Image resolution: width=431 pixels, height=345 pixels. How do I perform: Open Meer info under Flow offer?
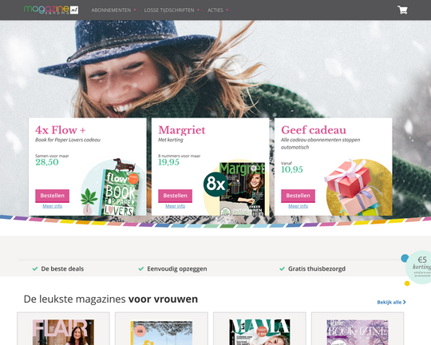click(52, 206)
